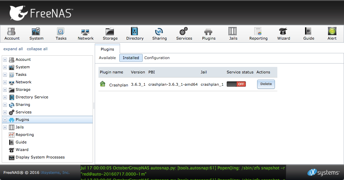344x180 pixels.
Task: Open Services in the top toolbar
Action: click(184, 34)
